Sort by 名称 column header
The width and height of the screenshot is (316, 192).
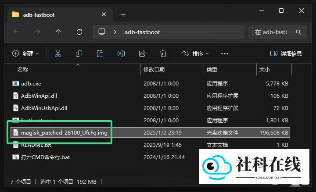click(22, 70)
